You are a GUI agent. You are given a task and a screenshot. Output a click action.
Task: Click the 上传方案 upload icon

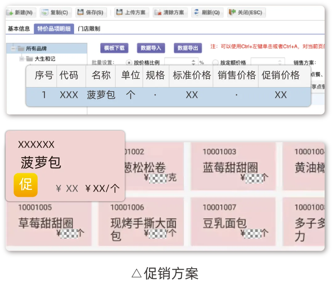point(119,13)
